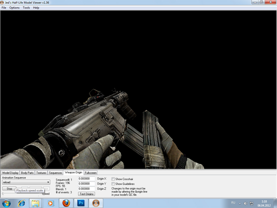Image resolution: width=277 pixels, height=208 pixels.
Task: Select the Half-Life Model Viewer taskbar icon
Action: pyautogui.click(x=96, y=203)
